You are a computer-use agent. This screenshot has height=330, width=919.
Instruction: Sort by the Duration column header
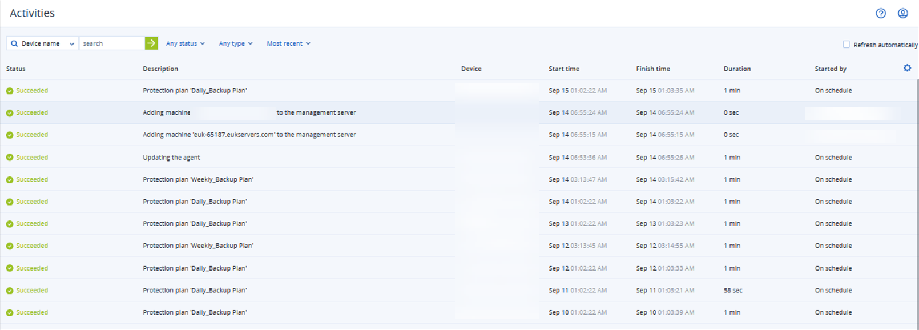pos(737,69)
